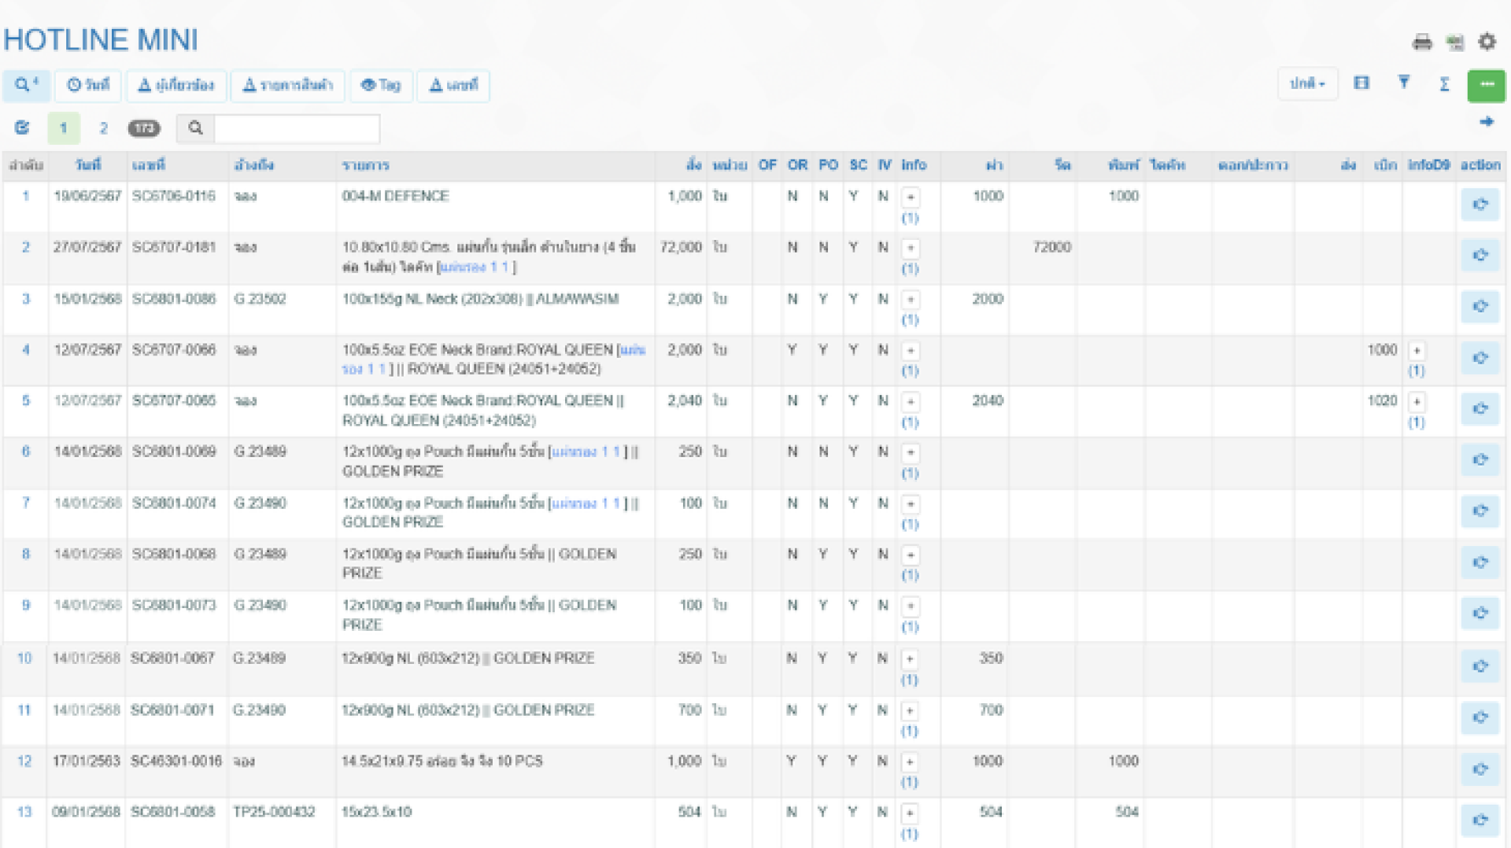Expand Info plus box for SC6801-0086 row
The width and height of the screenshot is (1511, 848).
[911, 300]
